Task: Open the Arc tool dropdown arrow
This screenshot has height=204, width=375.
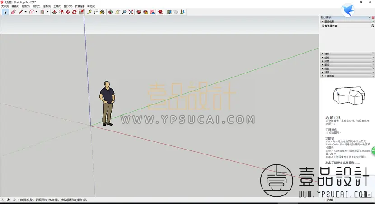Action: pos(37,12)
